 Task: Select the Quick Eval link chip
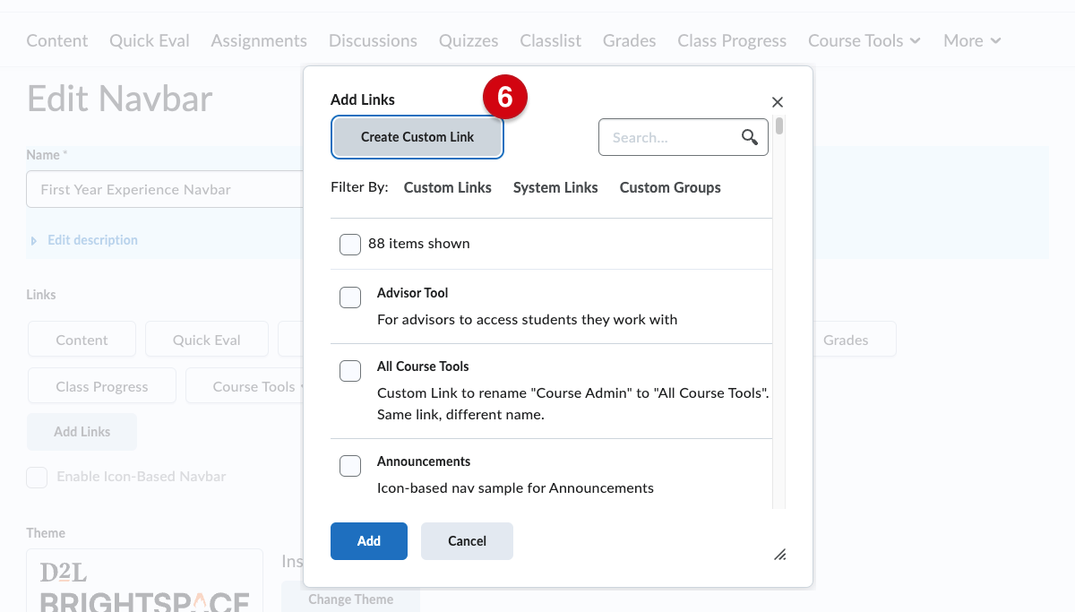coord(207,340)
